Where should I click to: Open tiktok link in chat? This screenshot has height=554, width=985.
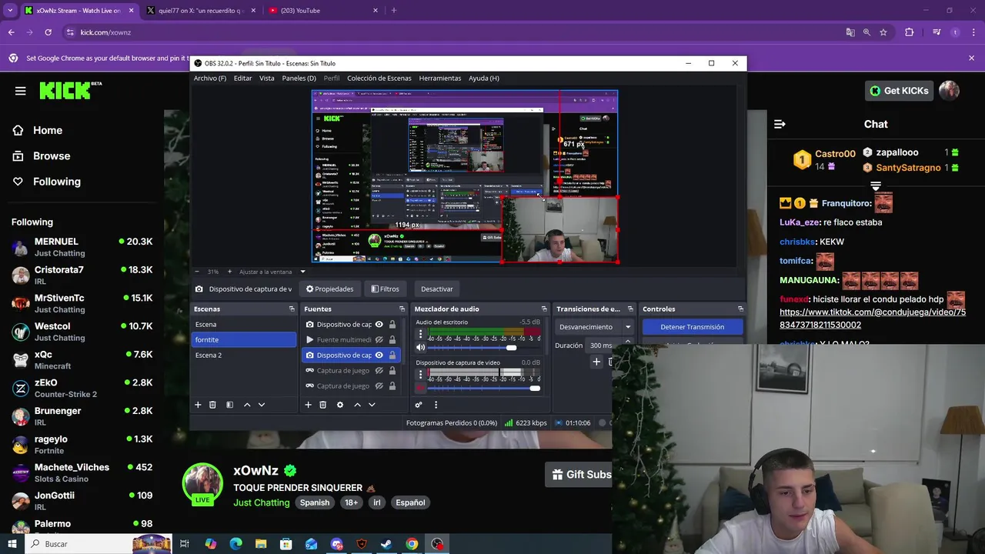coord(873,319)
